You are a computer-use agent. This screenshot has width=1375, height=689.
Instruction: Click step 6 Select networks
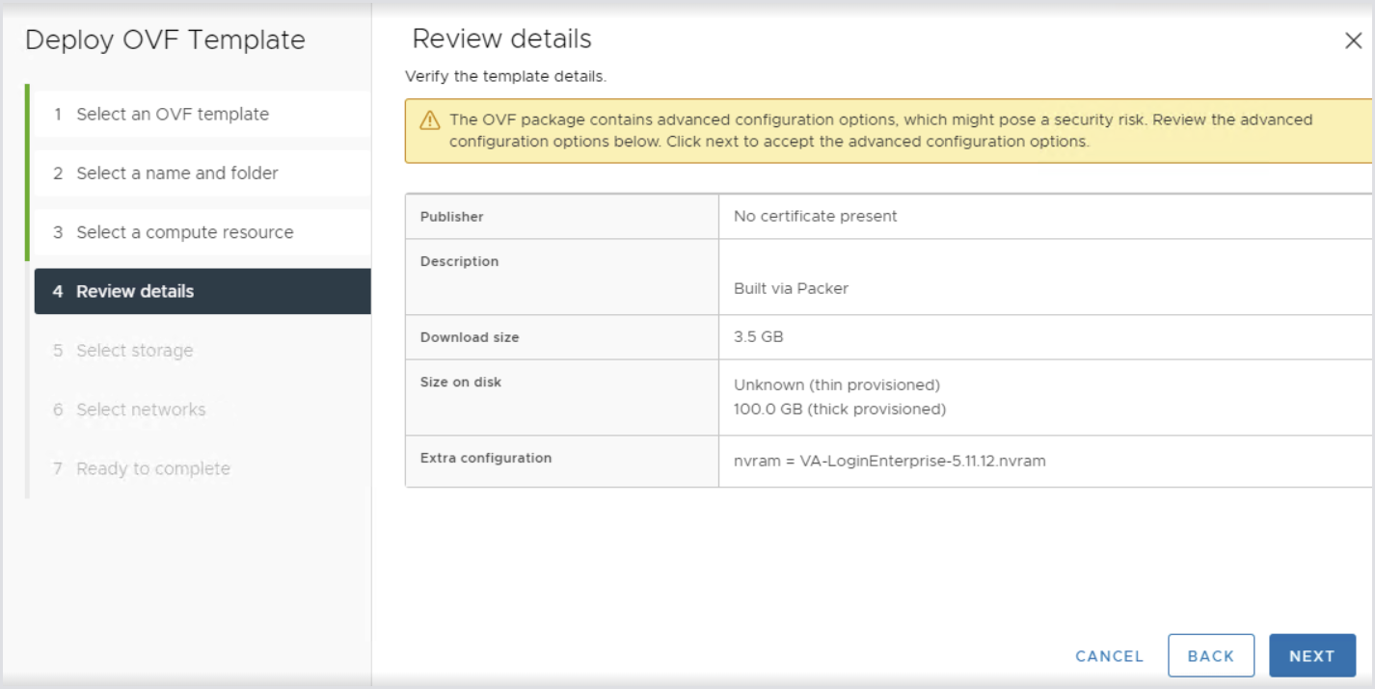click(141, 410)
